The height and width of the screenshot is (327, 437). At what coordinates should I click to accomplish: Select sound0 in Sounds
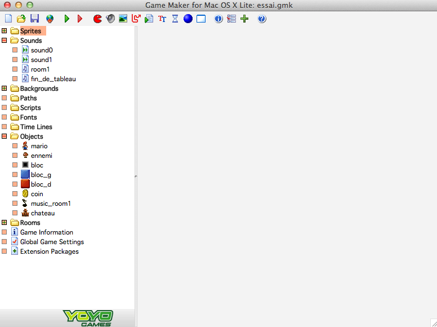pos(42,50)
